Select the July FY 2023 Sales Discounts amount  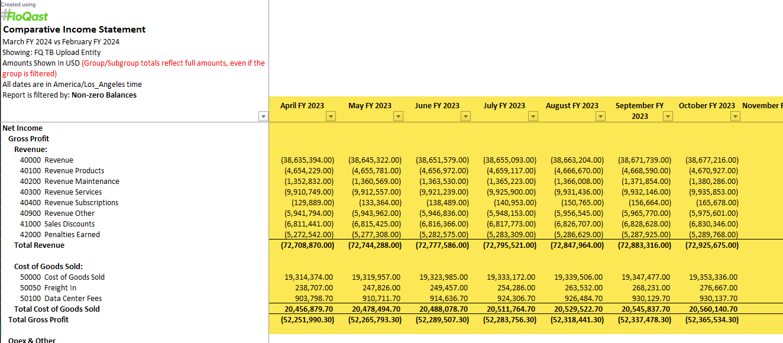[x=510, y=224]
